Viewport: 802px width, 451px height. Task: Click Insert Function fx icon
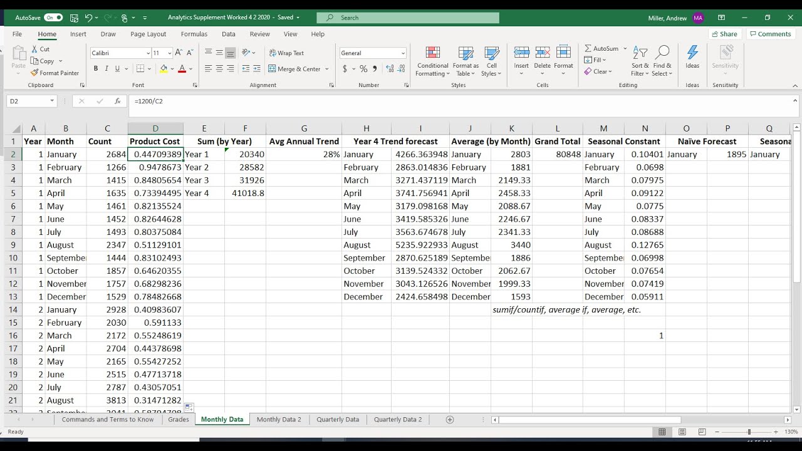(x=117, y=101)
